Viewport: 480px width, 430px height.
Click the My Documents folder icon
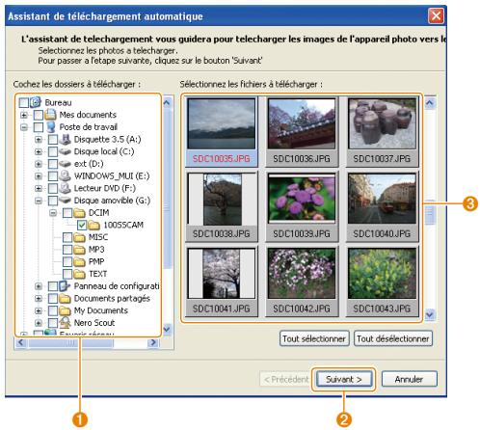(x=65, y=310)
